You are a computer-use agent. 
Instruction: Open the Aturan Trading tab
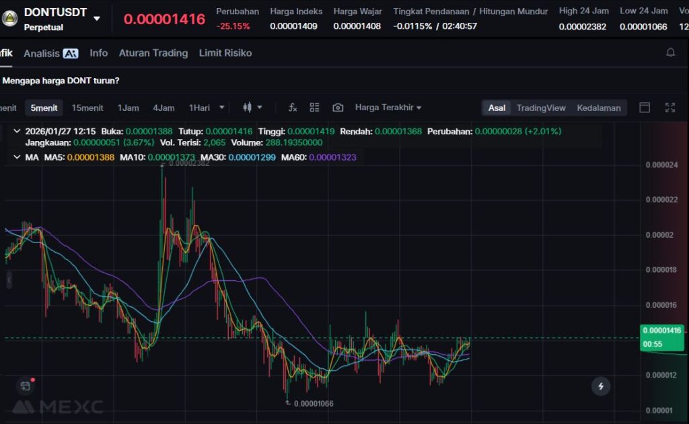click(153, 53)
